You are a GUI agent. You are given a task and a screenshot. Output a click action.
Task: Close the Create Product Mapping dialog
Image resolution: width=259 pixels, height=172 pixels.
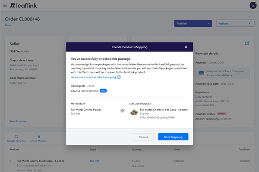(x=186, y=47)
